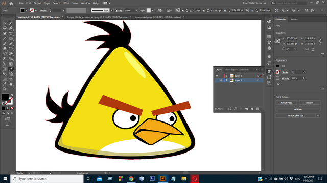This screenshot has width=327, height=183.
Task: Create new layer in Layers panel
Action: pyautogui.click(x=252, y=109)
